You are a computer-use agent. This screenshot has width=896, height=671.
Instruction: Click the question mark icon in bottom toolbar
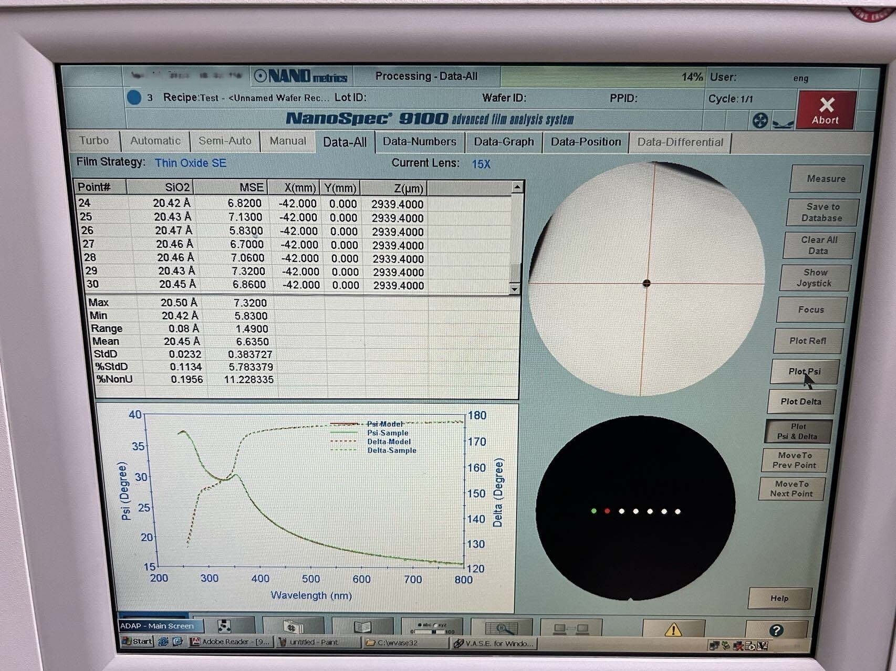[x=776, y=630]
